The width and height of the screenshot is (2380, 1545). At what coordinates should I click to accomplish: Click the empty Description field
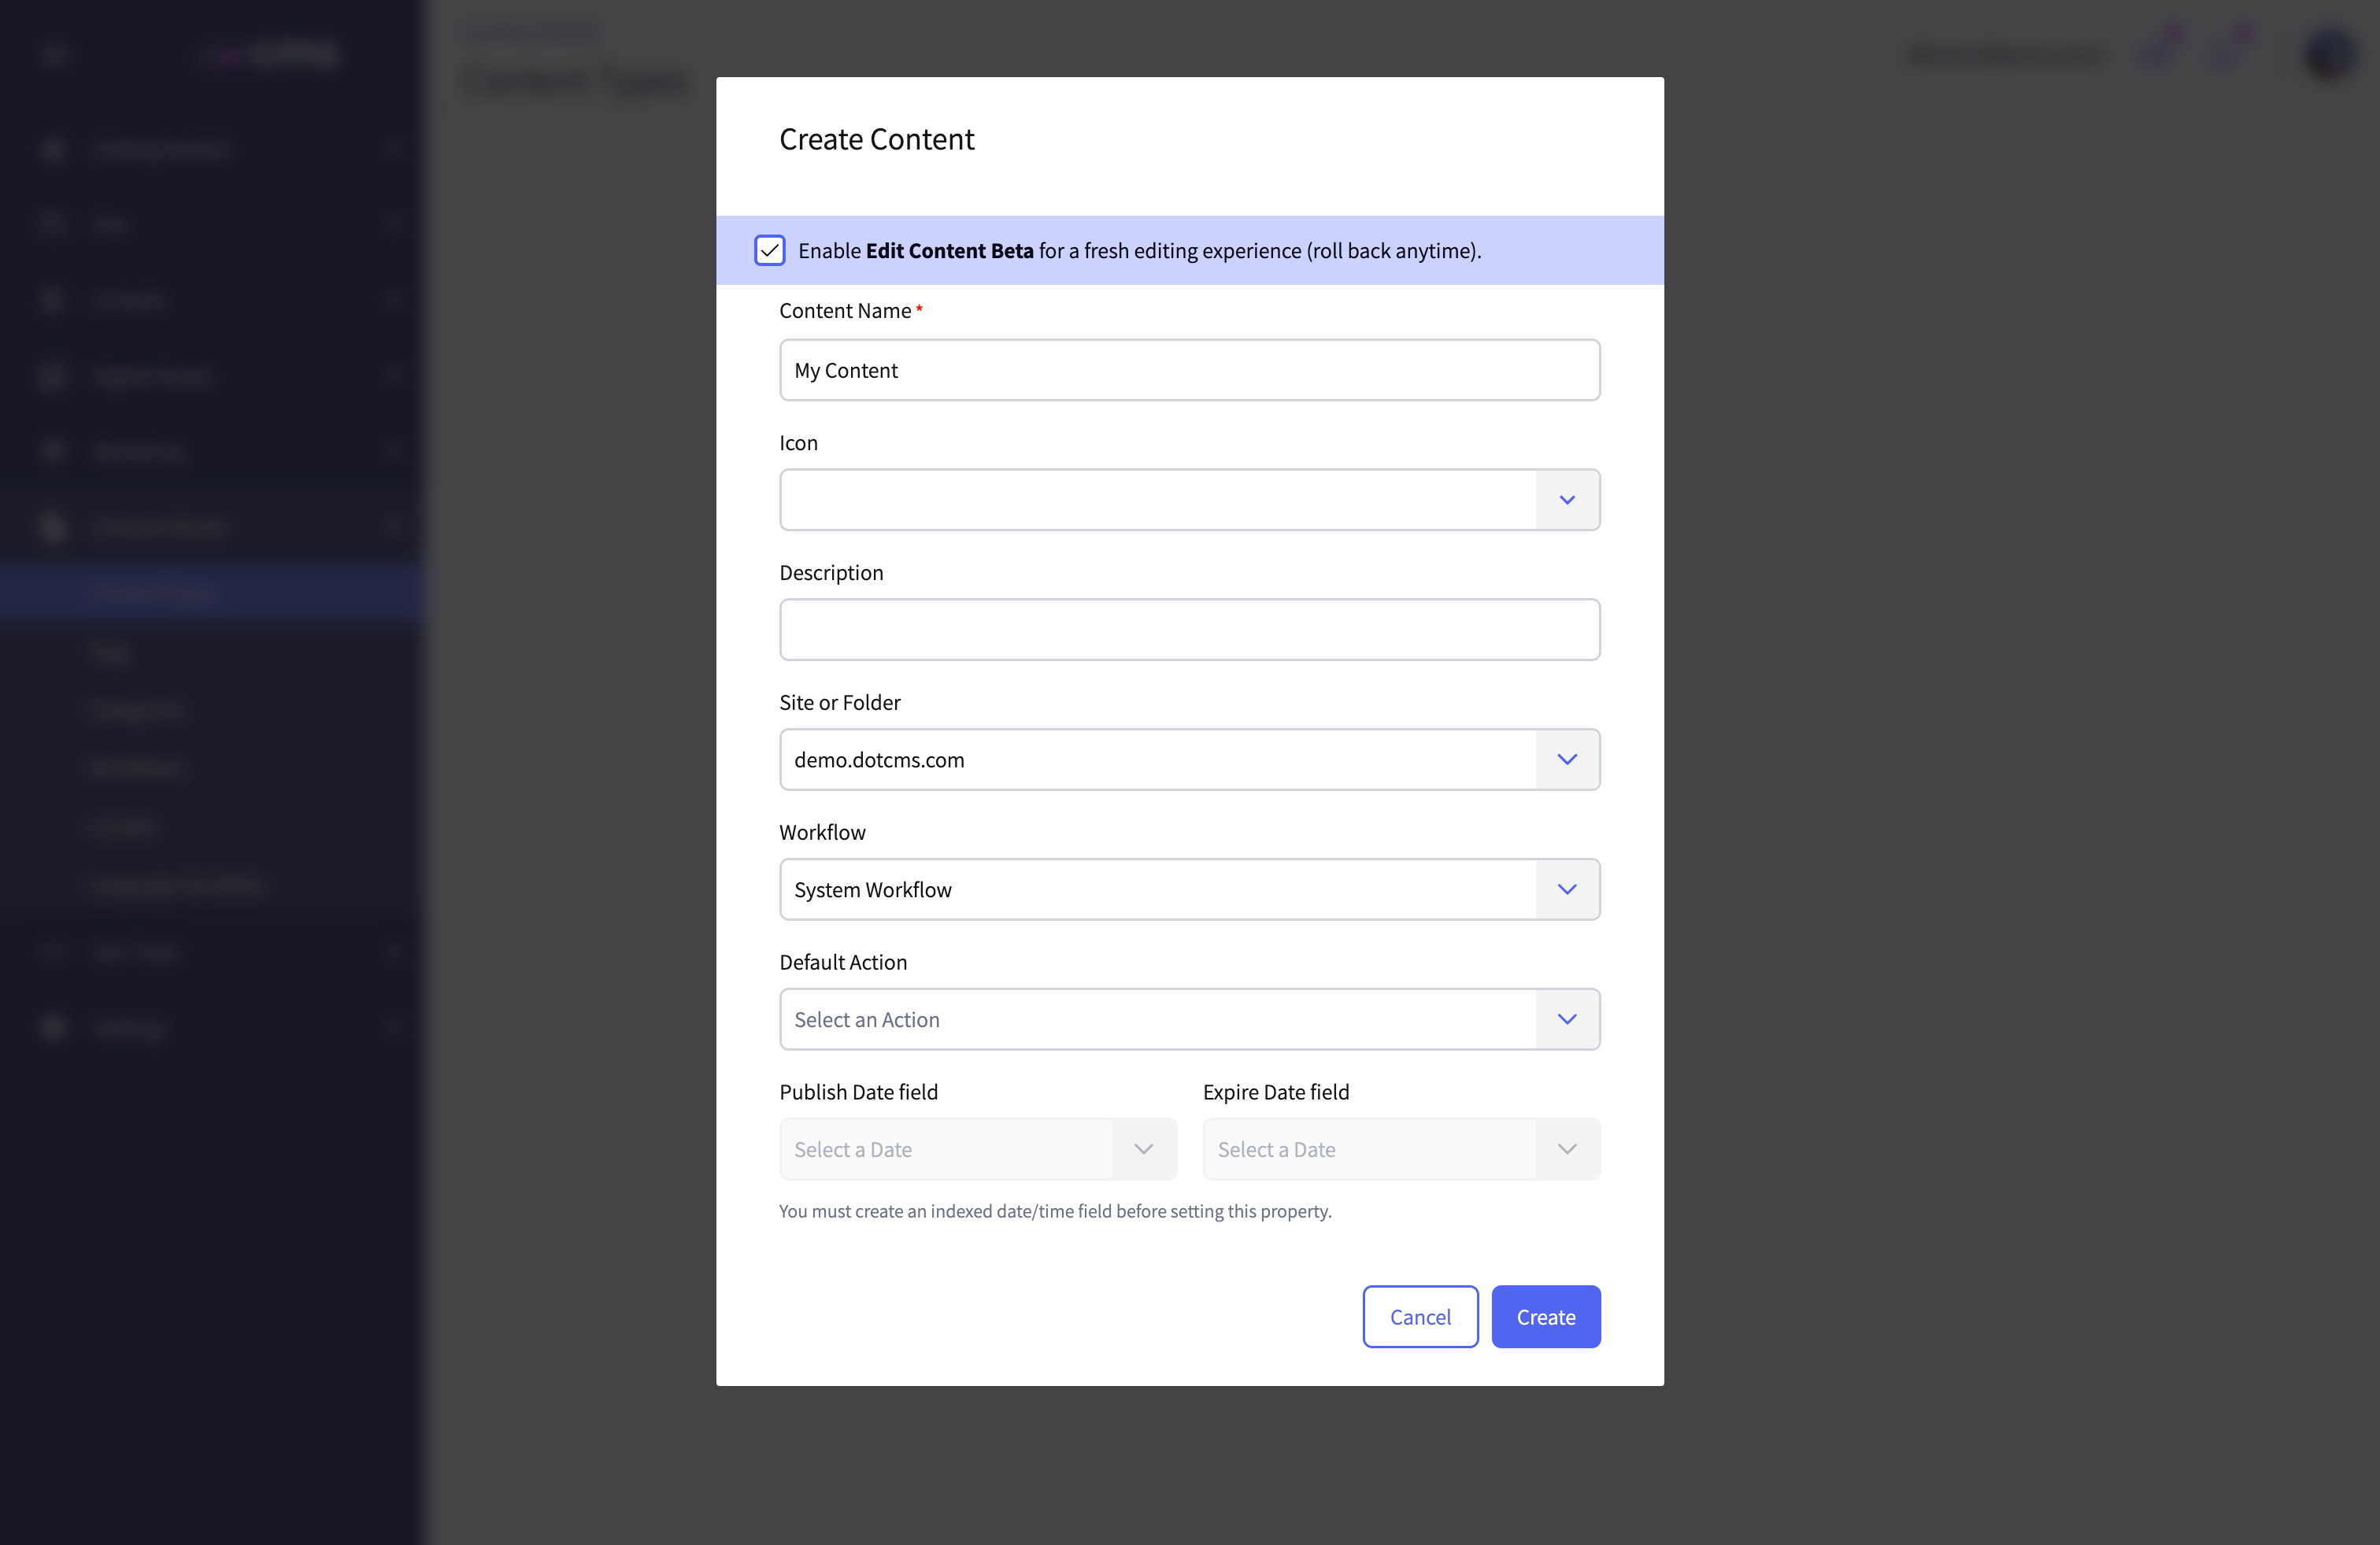point(1189,629)
